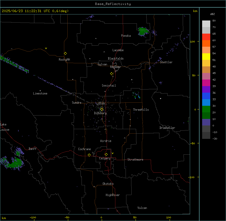The width and height of the screenshot is (226, 221).
Task: Click the blue 33-36 dBZ legend swatch
Action: pos(206,96)
